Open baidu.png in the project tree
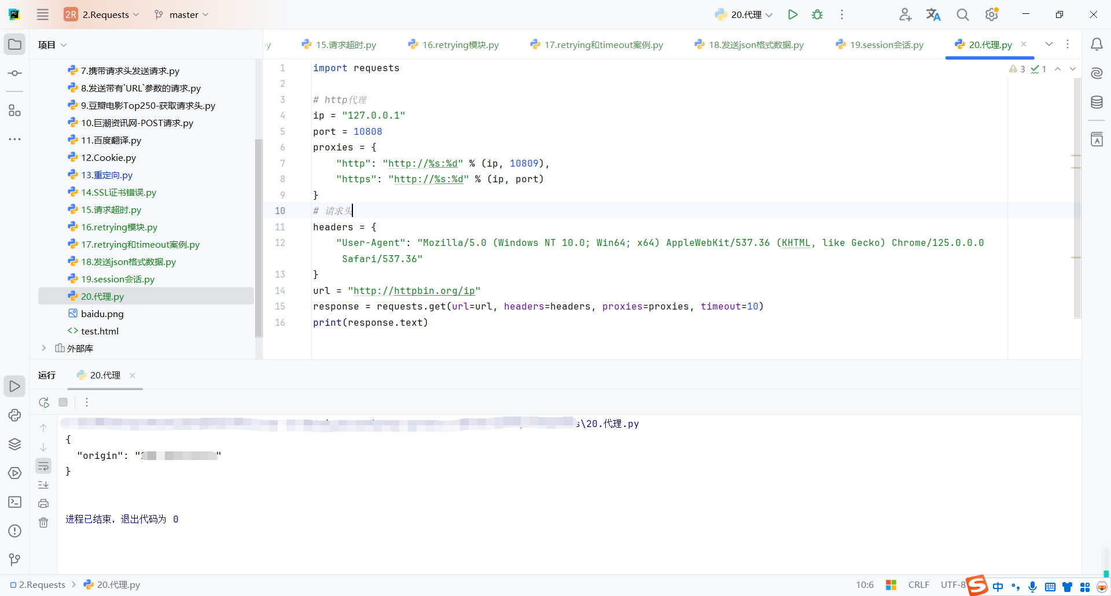The height and width of the screenshot is (596, 1111). pos(102,314)
